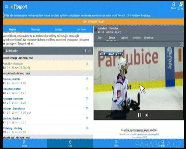Open the Tiket bottom navigation item
Viewport: 186px width, 149px height.
point(116,144)
